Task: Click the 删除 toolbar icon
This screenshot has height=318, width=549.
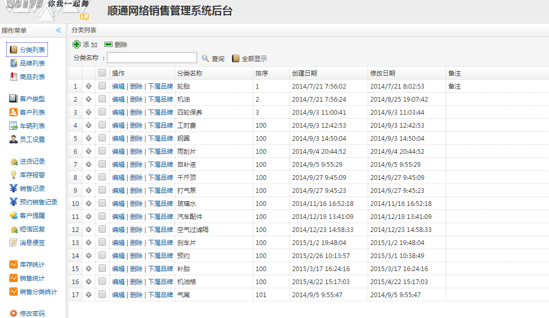Action: click(x=108, y=45)
